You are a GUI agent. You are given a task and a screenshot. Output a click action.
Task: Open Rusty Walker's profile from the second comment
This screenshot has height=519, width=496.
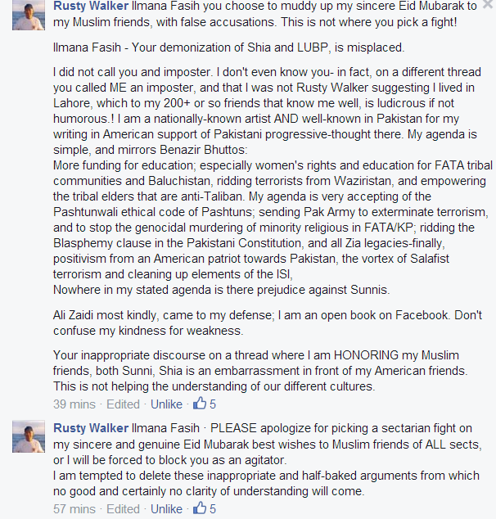tap(91, 428)
